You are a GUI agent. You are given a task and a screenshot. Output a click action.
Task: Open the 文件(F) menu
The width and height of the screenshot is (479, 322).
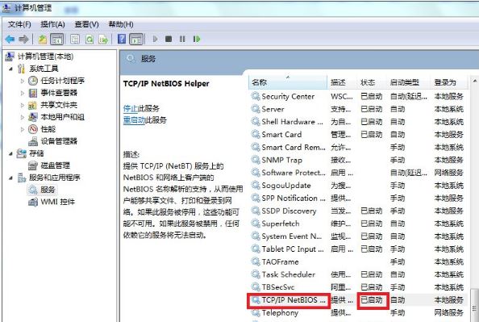(x=19, y=24)
